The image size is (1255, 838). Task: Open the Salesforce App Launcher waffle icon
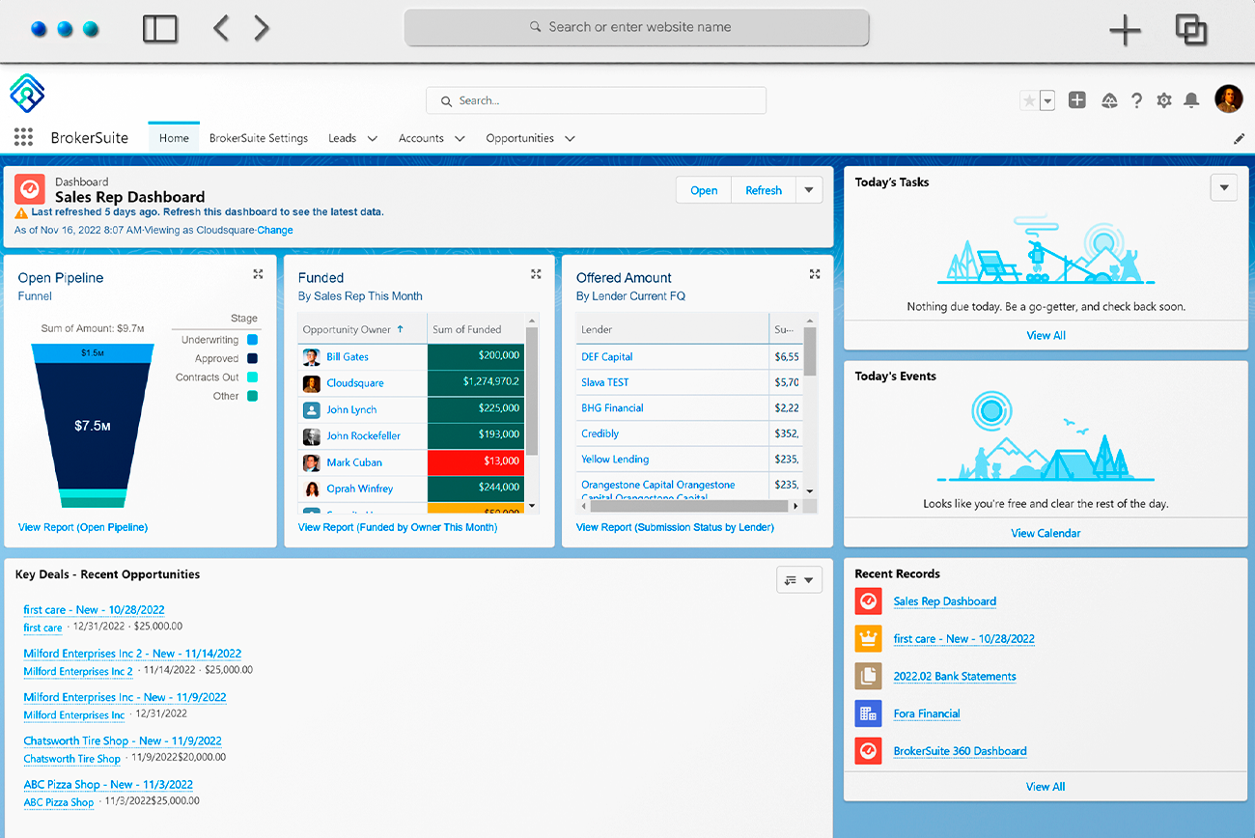point(23,136)
